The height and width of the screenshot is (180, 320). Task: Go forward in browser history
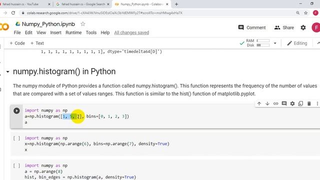[5, 13]
